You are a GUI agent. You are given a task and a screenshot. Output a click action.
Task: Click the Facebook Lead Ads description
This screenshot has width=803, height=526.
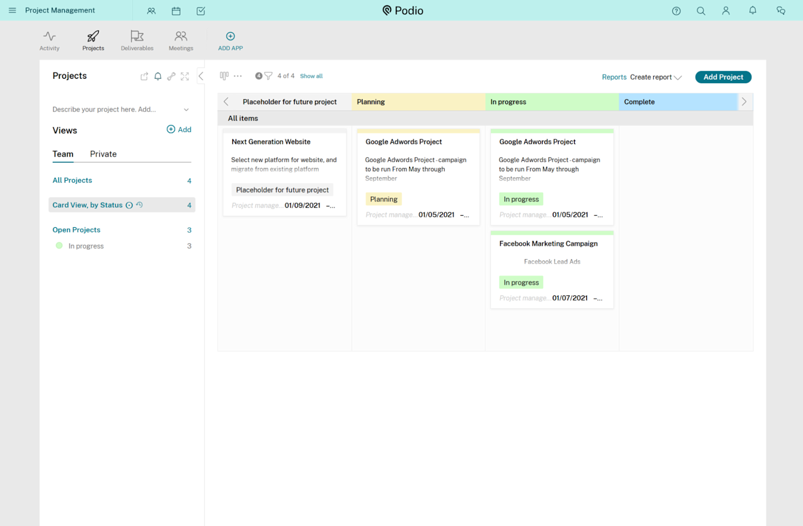pyautogui.click(x=552, y=262)
